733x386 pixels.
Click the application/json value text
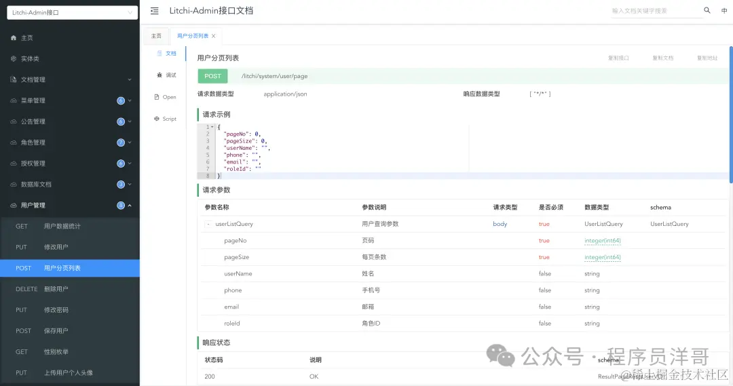285,94
